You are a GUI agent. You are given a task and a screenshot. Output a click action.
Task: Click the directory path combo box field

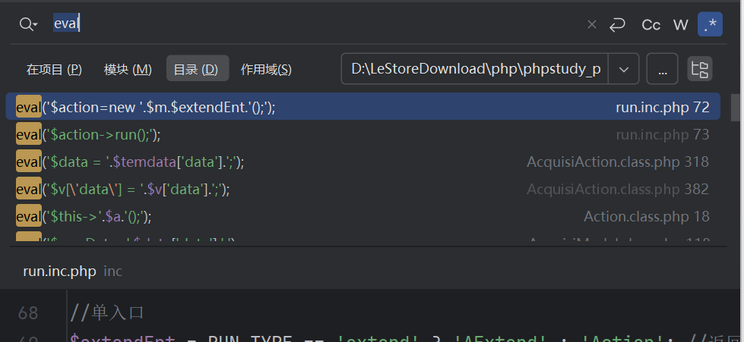pos(476,69)
